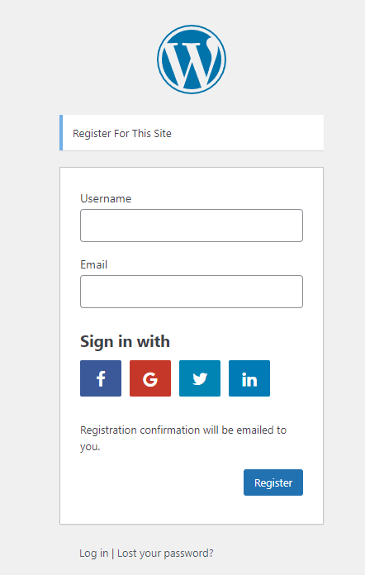365x575 pixels.
Task: Click inside the Email input box
Action: 192,292
